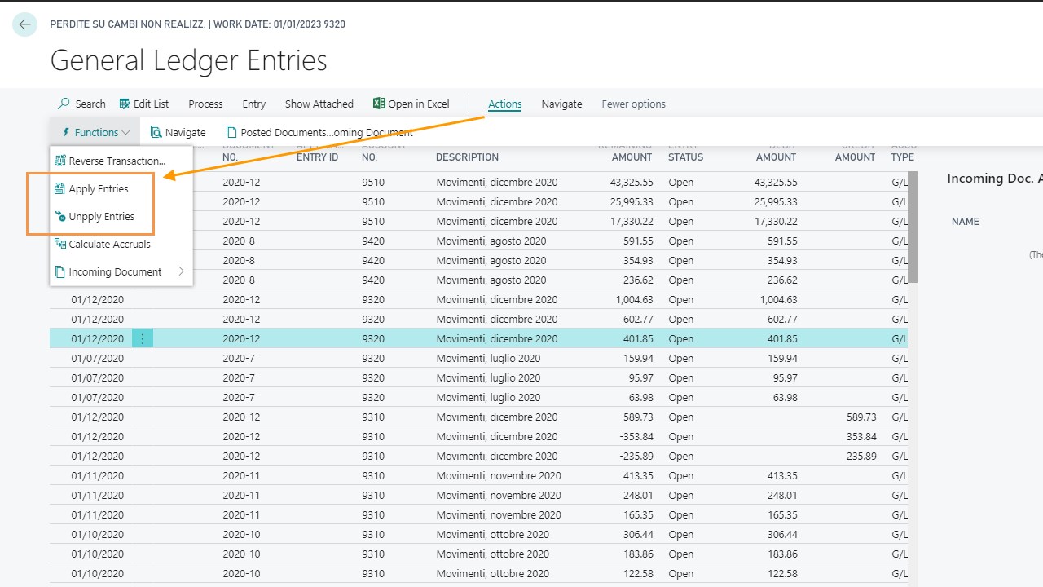Viewport: 1043px width, 587px height.
Task: Click remaining amount 183.86
Action: point(639,554)
